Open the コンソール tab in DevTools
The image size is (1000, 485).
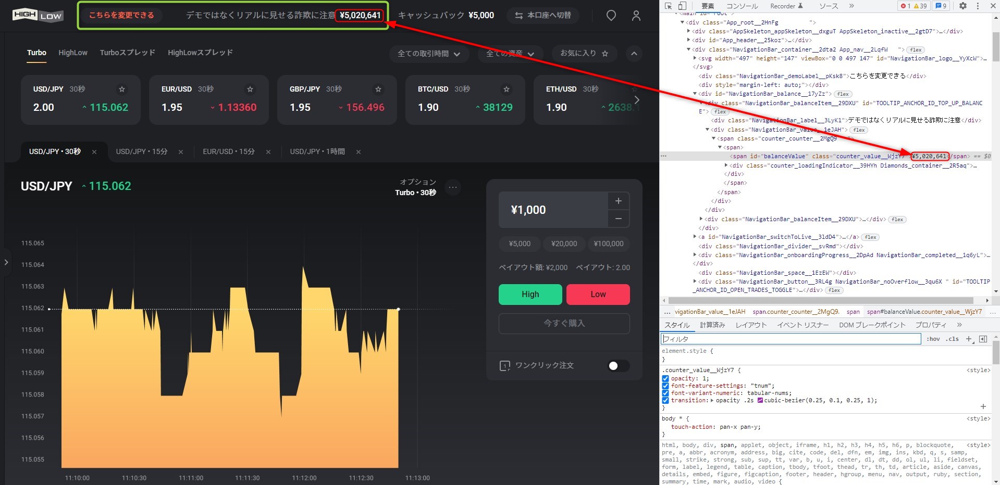742,6
